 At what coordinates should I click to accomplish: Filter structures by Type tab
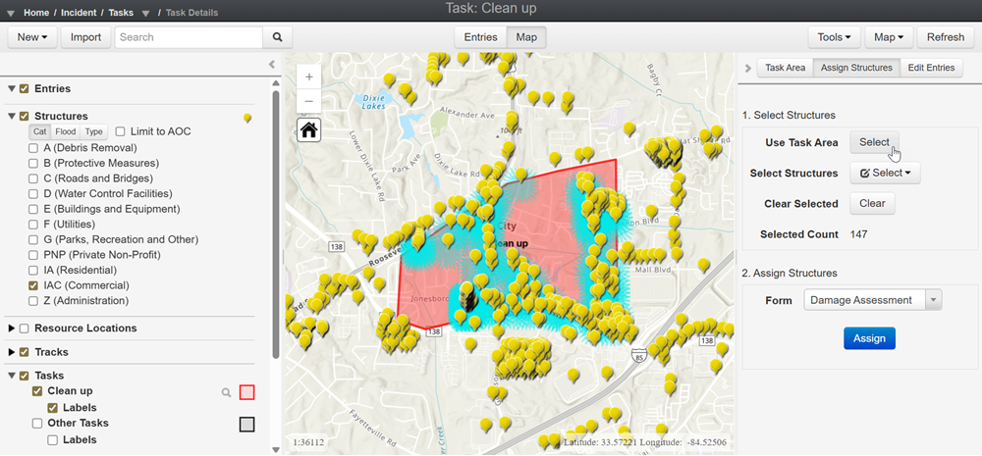tap(94, 132)
